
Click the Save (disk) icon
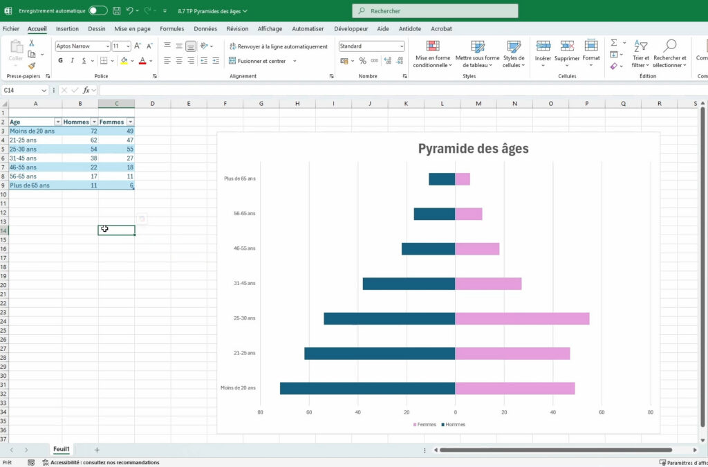tap(116, 11)
